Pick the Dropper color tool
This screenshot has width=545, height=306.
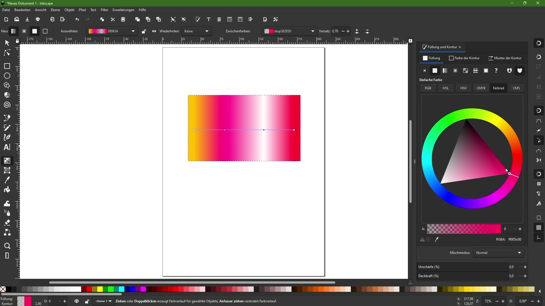click(7, 180)
